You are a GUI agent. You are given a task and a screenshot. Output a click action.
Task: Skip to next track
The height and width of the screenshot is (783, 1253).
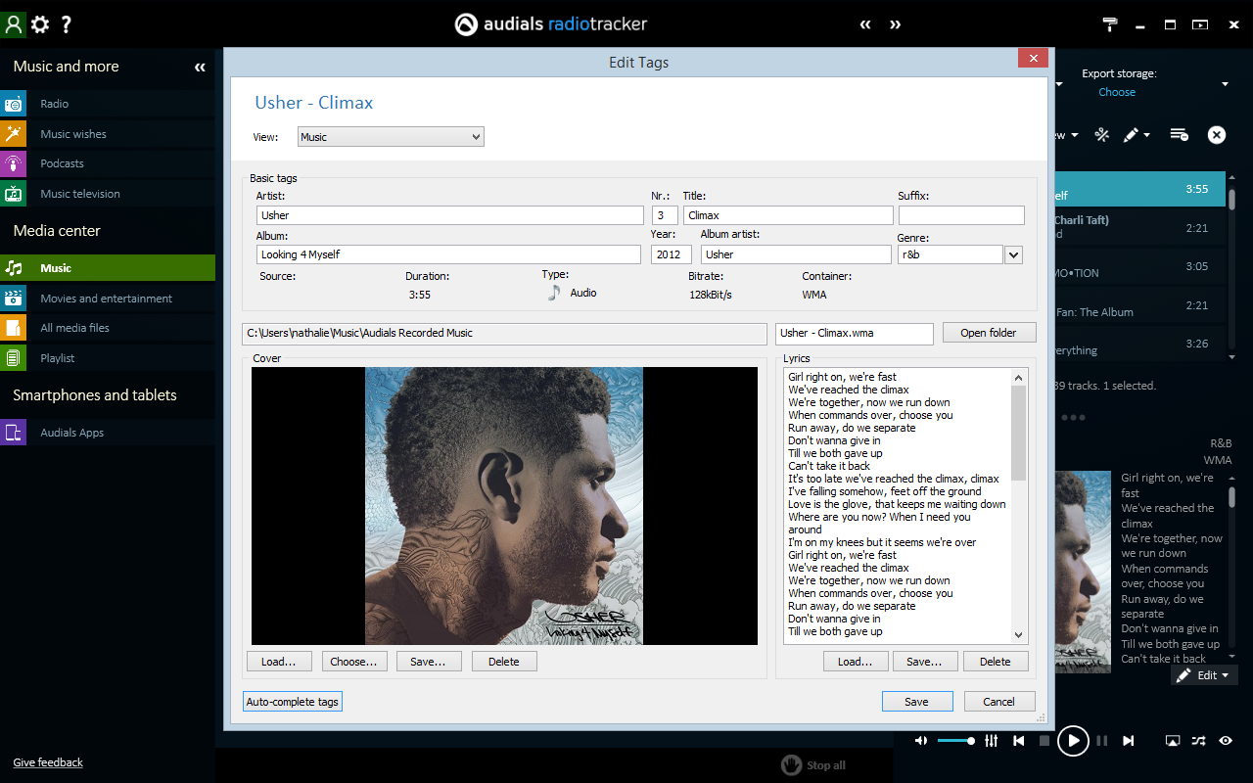pos(1128,741)
